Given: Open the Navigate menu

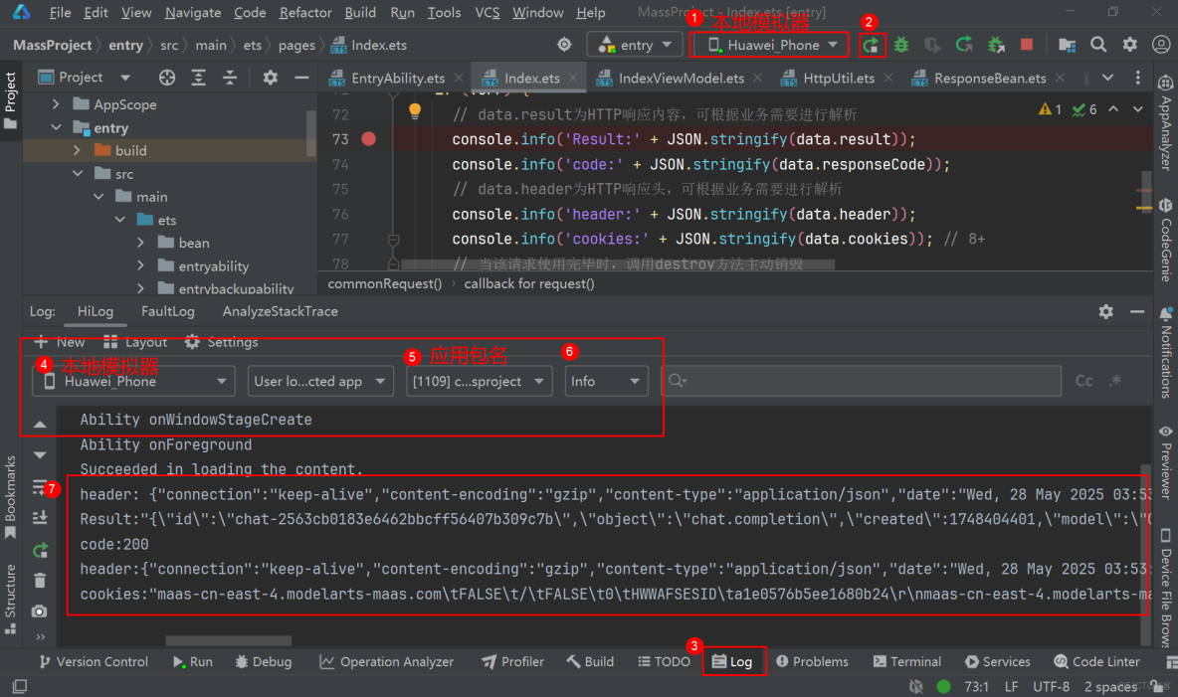Looking at the screenshot, I should pos(192,12).
